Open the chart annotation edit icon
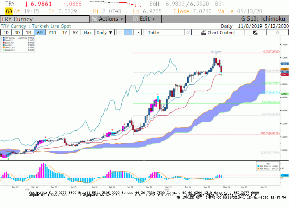The image size is (289, 208). pyautogui.click(x=255, y=33)
